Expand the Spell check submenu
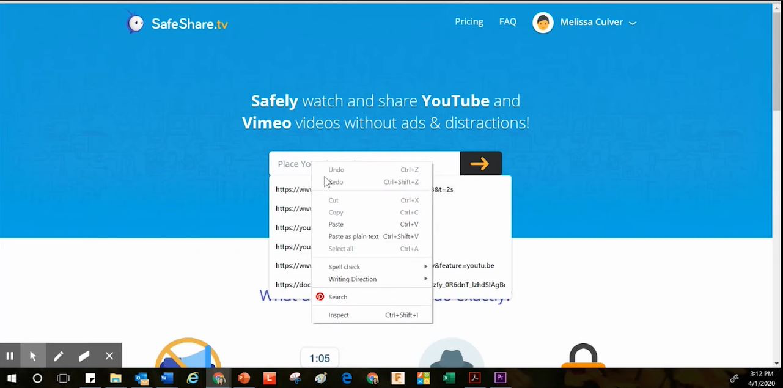783x388 pixels. tap(344, 266)
